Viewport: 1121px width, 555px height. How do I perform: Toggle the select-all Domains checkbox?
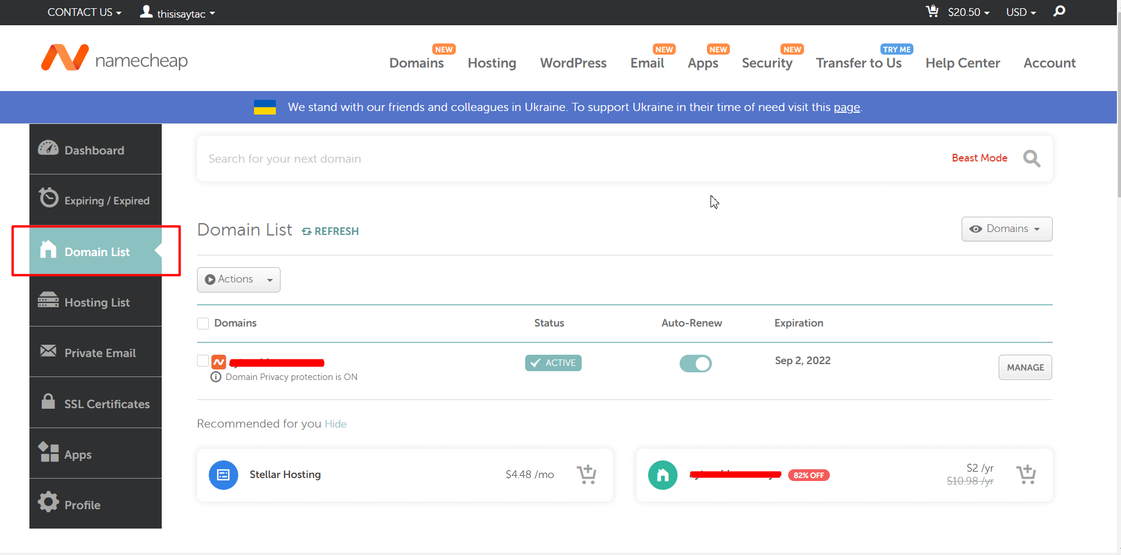coord(203,324)
